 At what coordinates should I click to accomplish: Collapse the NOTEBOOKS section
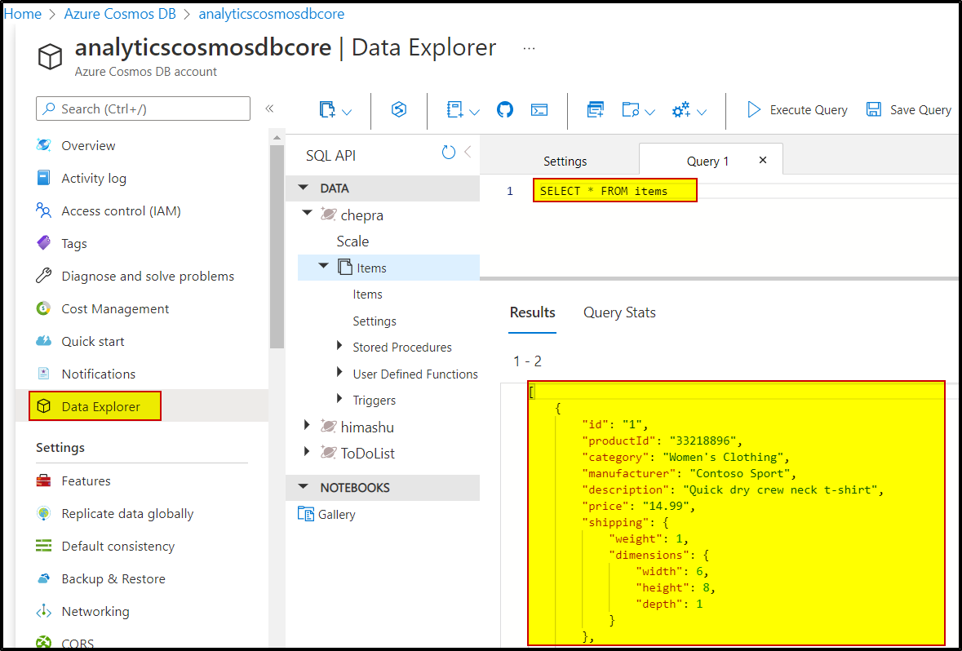(303, 487)
